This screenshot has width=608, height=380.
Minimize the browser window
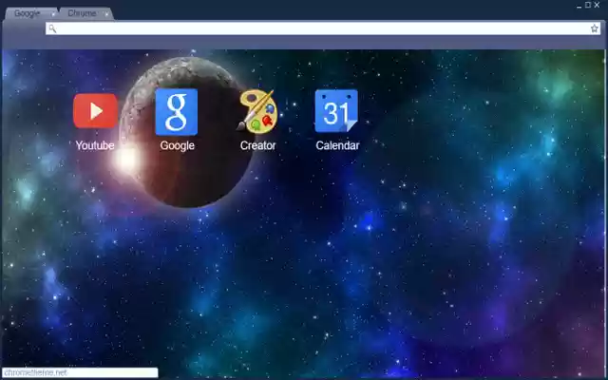[x=579, y=6]
